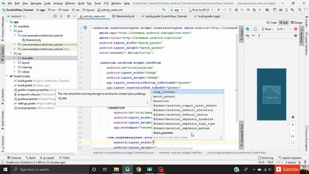Open the R API level dropdown in preview
This screenshot has width=309, height=174.
281,29
